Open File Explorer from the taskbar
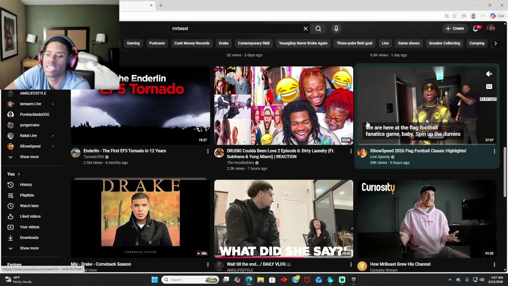The height and width of the screenshot is (286, 508). tap(261, 280)
